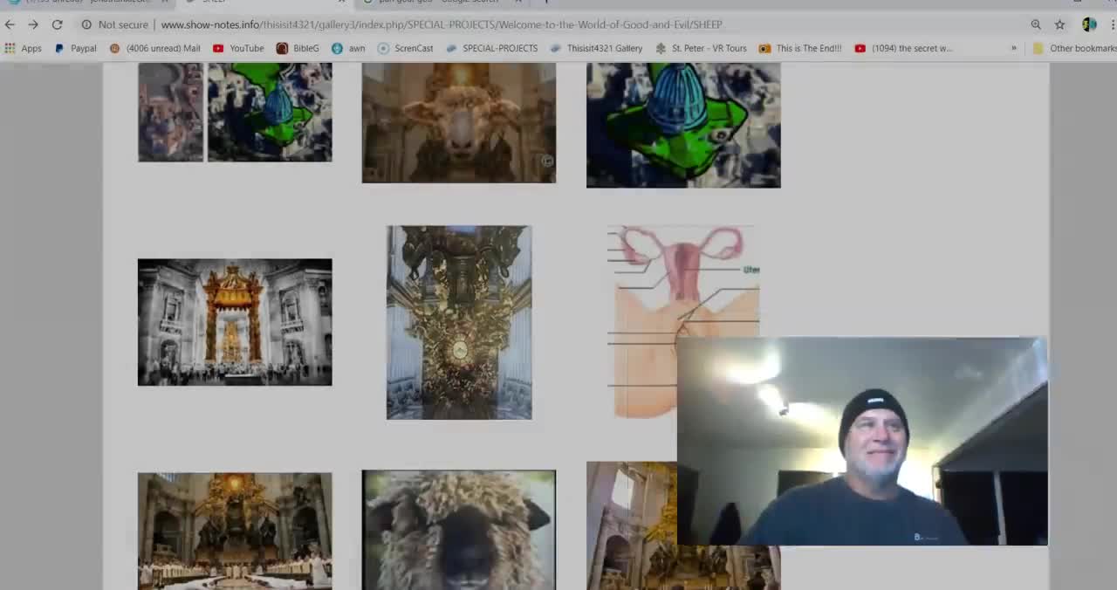Go back to the previous page
The width and height of the screenshot is (1117, 590).
(x=10, y=24)
